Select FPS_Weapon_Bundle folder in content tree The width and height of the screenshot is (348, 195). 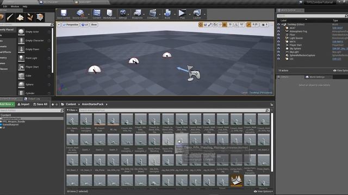click(14, 121)
